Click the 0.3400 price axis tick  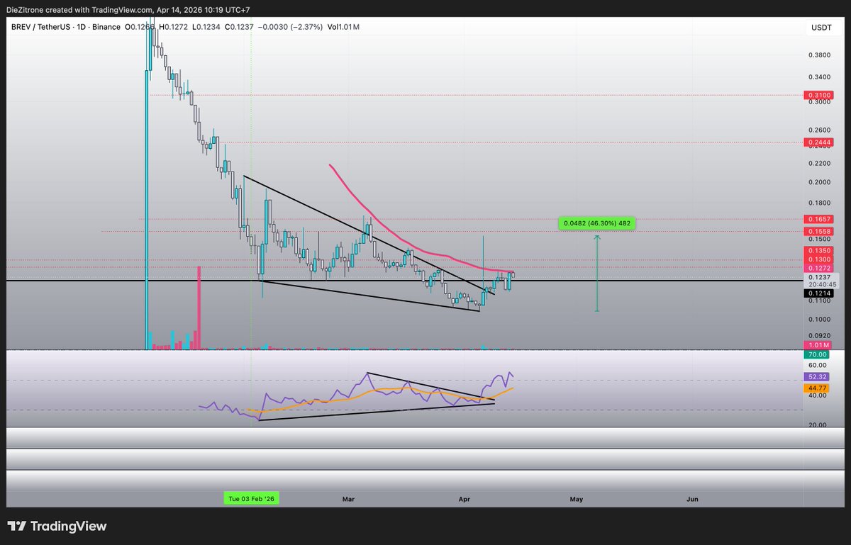(x=819, y=77)
